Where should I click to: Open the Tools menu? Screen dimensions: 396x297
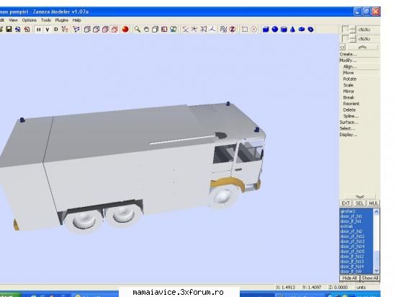click(45, 20)
